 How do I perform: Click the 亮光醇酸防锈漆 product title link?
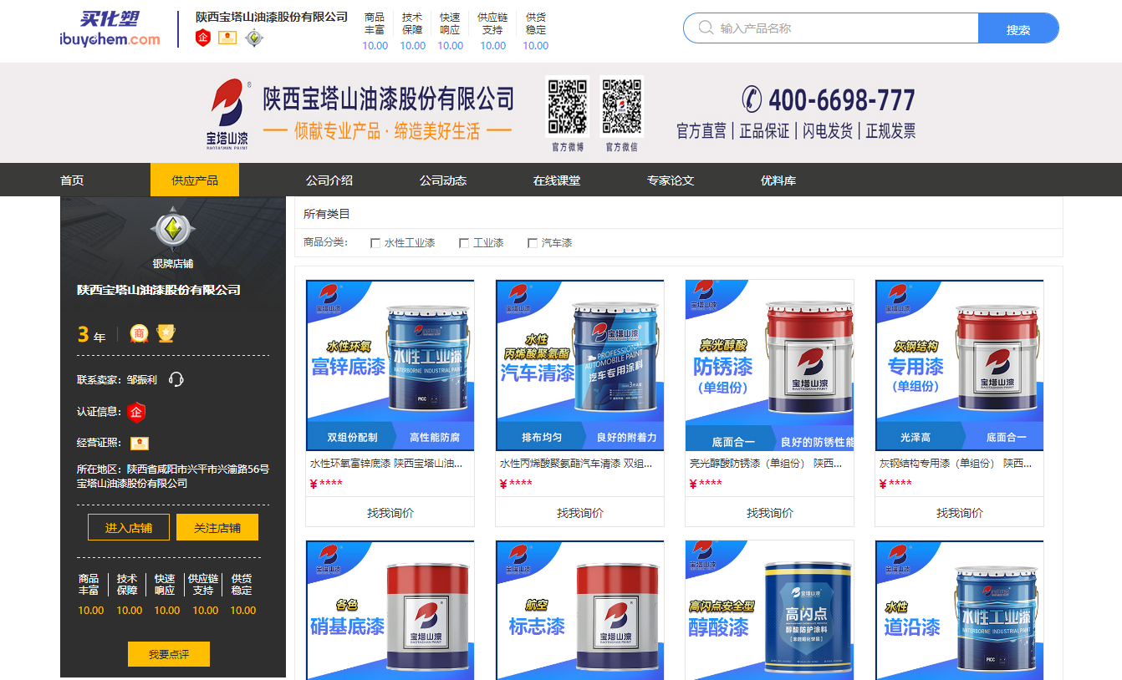tap(766, 463)
